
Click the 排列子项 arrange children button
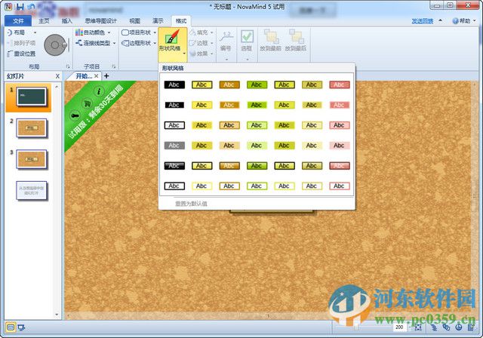point(21,43)
